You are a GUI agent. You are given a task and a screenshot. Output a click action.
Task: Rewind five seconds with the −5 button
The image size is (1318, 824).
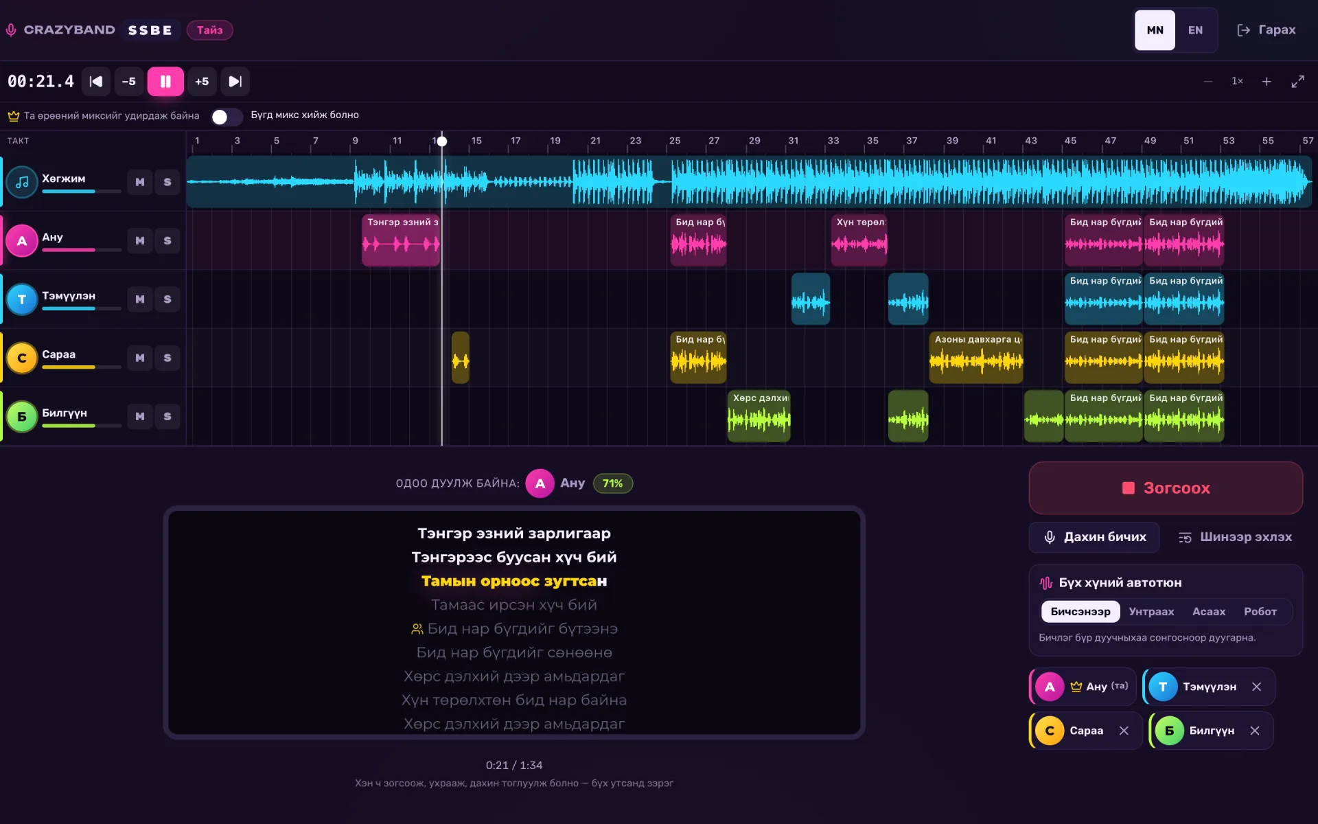pyautogui.click(x=129, y=81)
